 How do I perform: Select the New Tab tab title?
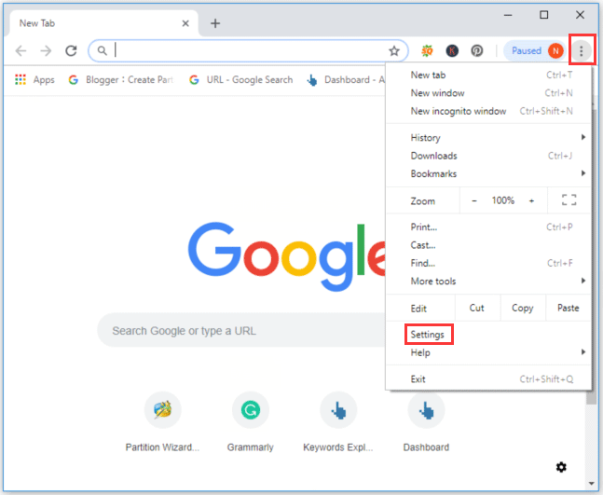point(37,23)
